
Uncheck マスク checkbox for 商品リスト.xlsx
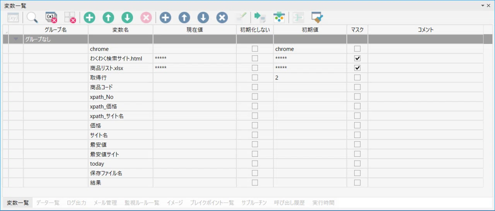357,68
